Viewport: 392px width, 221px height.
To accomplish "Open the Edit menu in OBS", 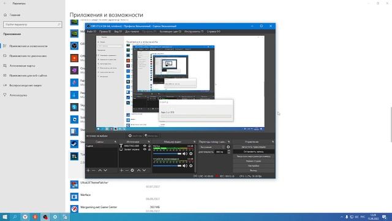I will (x=105, y=31).
